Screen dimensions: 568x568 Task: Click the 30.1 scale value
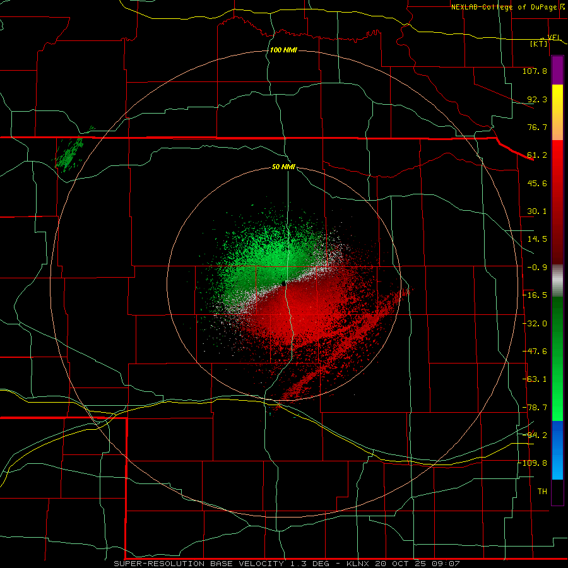[537, 211]
